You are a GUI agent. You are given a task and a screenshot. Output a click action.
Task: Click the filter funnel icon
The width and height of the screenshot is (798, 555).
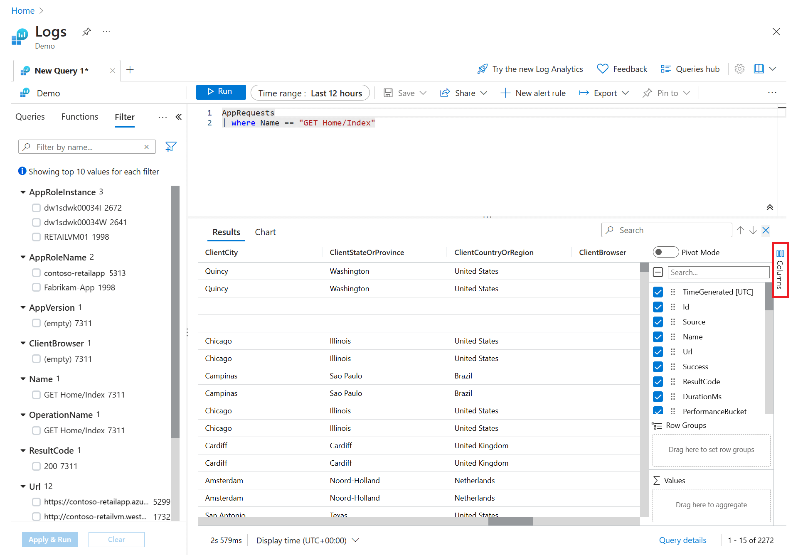tap(171, 147)
